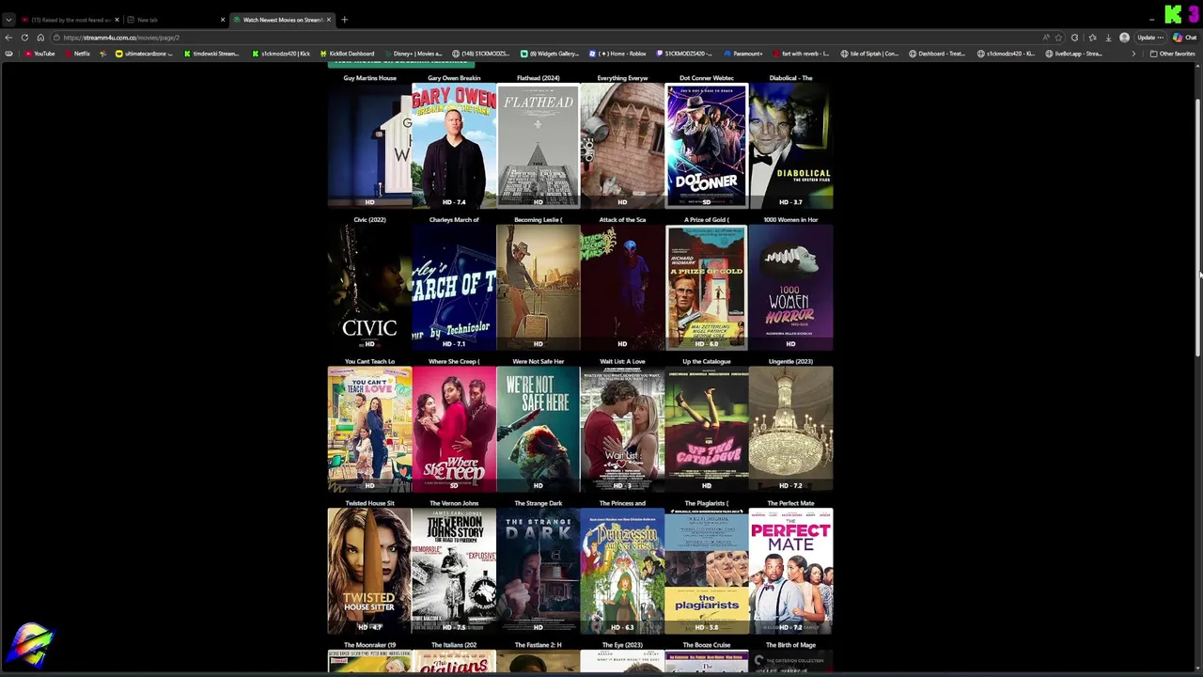The width and height of the screenshot is (1203, 677).
Task: Open the Copilot Chat button
Action: [1183, 38]
